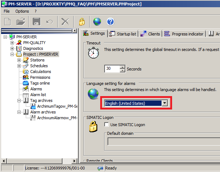Click the globe language toolbar icon
220x172 pixels.
point(97,22)
